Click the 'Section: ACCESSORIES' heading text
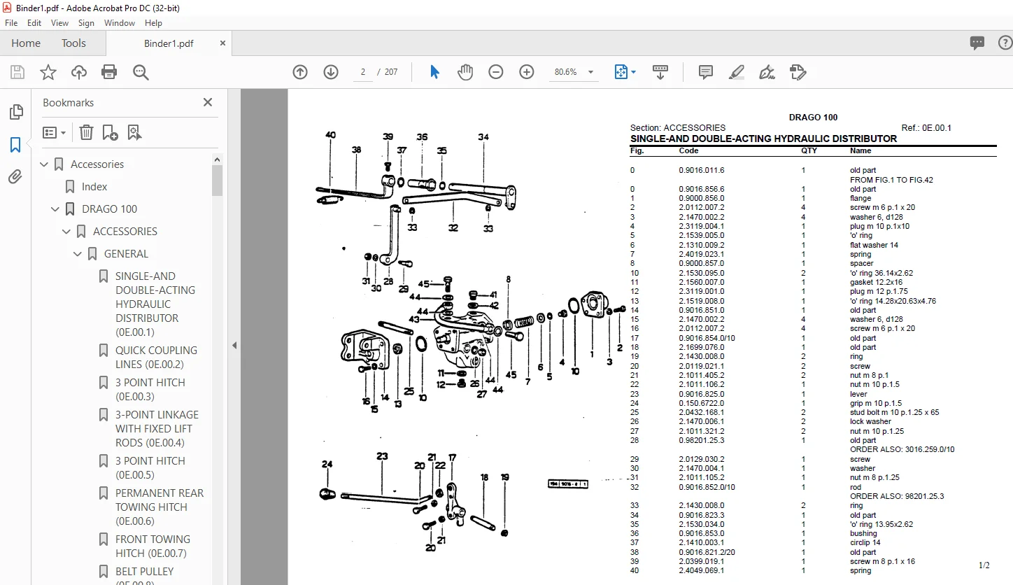The height and width of the screenshot is (585, 1013). click(678, 128)
